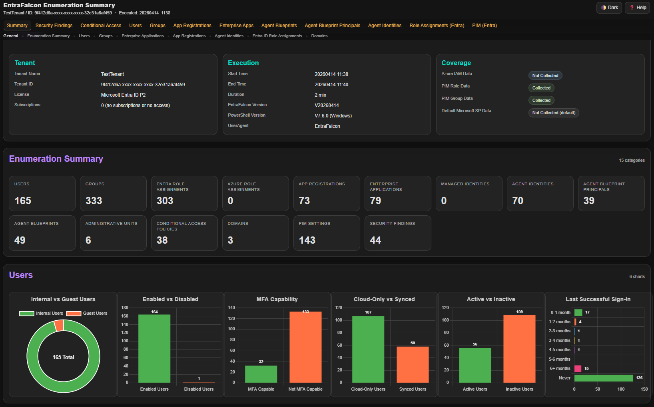Jump to Enterprise Applications in the sub-navigation
Viewport: 654px width, 407px height.
pyautogui.click(x=143, y=36)
